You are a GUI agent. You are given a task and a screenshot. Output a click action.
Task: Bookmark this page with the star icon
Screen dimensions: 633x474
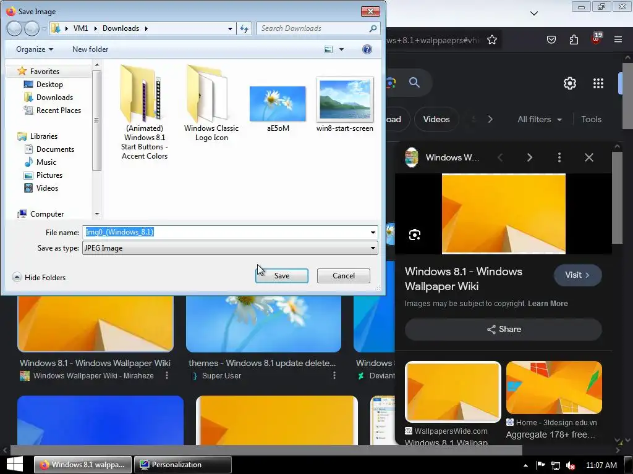coord(491,39)
